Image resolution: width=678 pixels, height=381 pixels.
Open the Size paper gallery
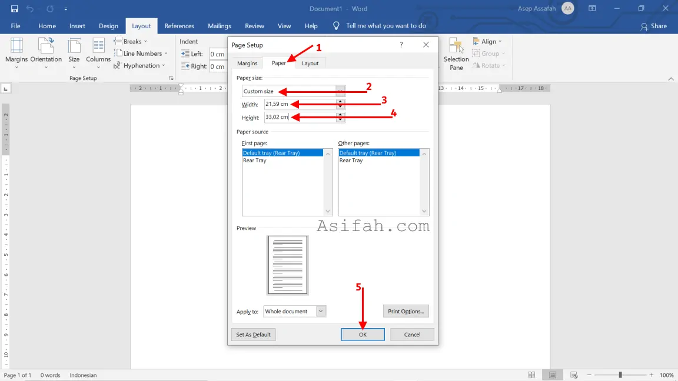[74, 53]
